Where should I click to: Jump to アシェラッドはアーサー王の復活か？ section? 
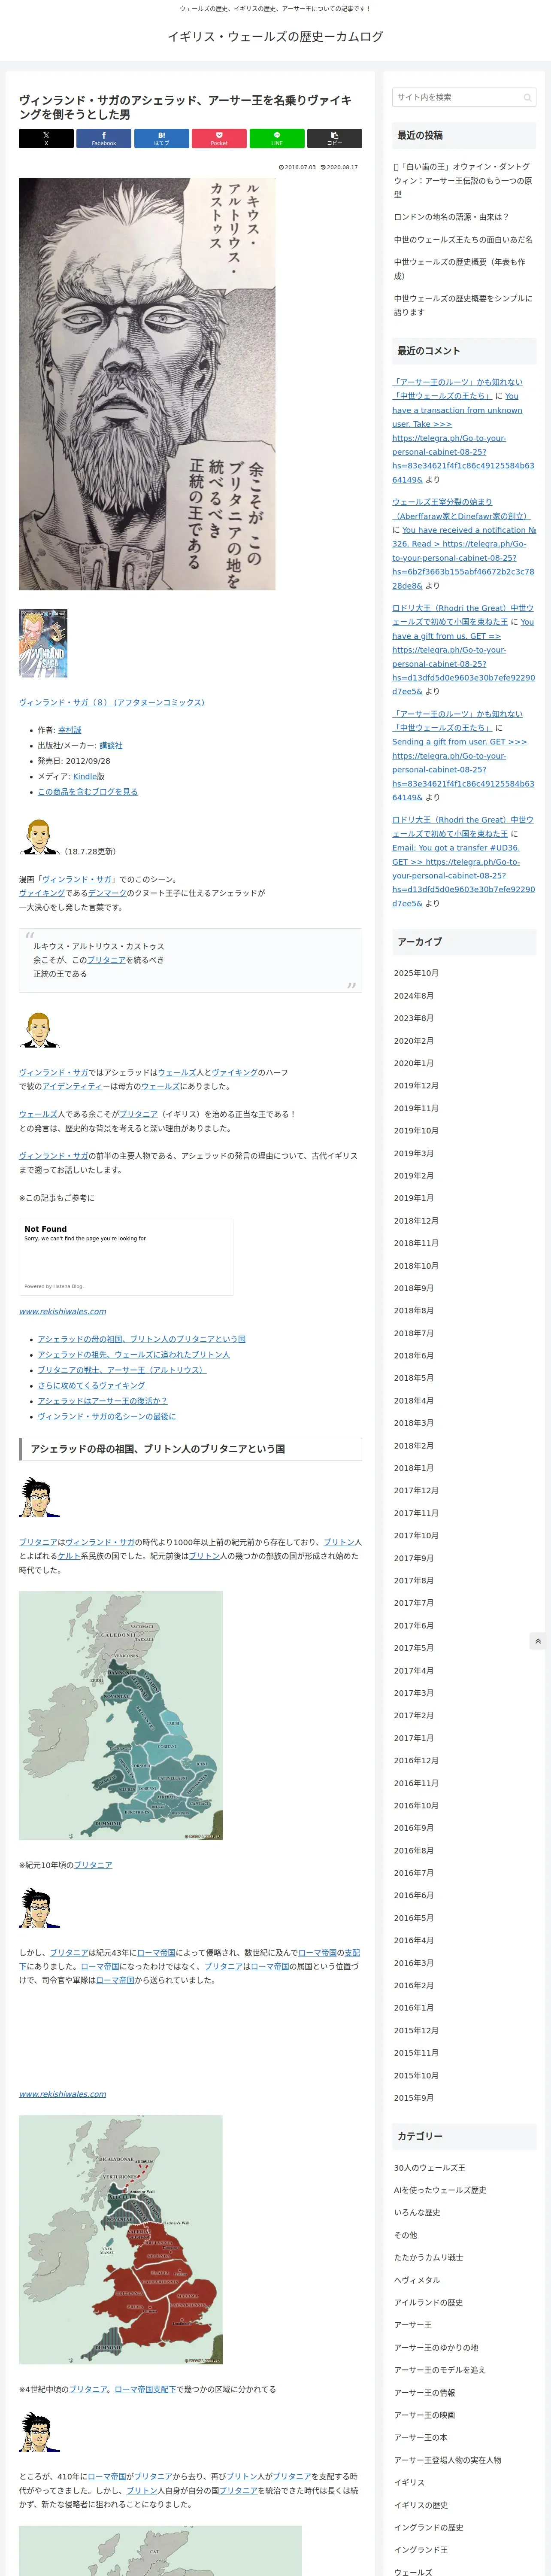pos(103,1401)
